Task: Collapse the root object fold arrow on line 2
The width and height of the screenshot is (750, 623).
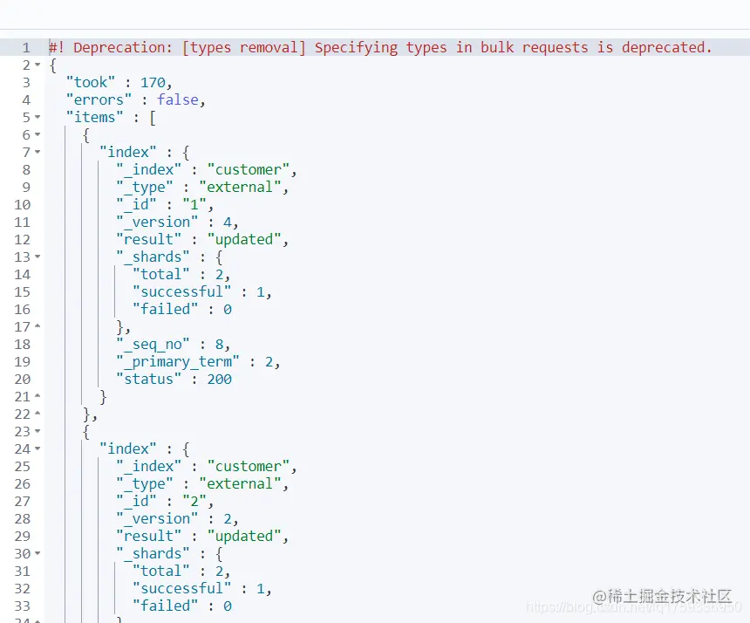Action: 37,65
